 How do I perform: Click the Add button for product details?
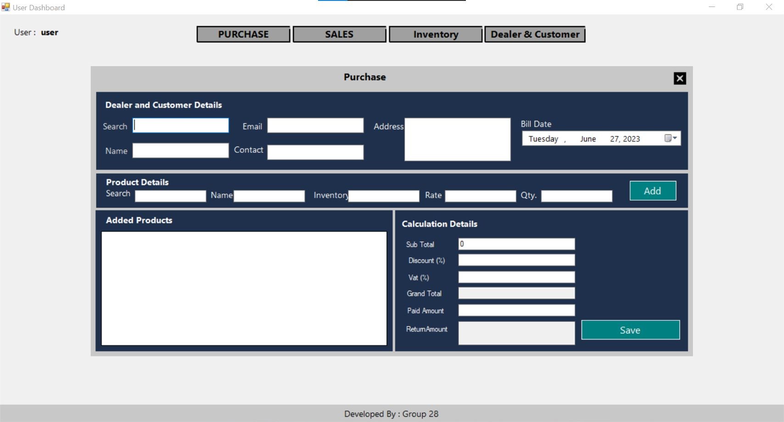652,191
